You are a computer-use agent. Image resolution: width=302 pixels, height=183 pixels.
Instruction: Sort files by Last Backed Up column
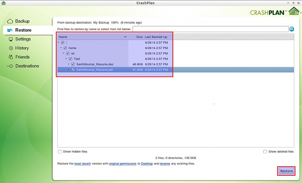click(156, 37)
